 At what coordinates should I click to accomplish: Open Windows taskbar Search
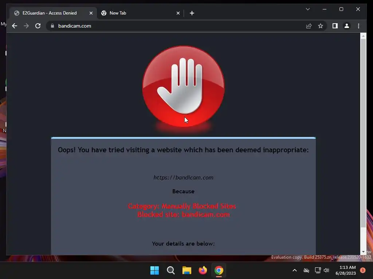[171, 270]
